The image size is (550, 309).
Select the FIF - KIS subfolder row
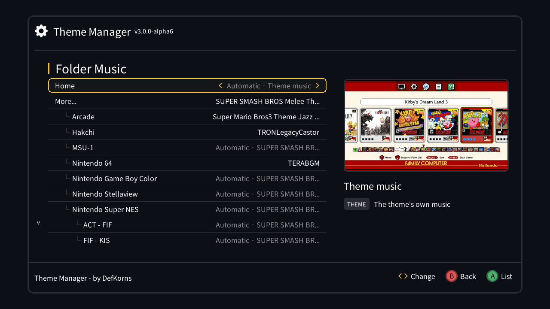187,240
